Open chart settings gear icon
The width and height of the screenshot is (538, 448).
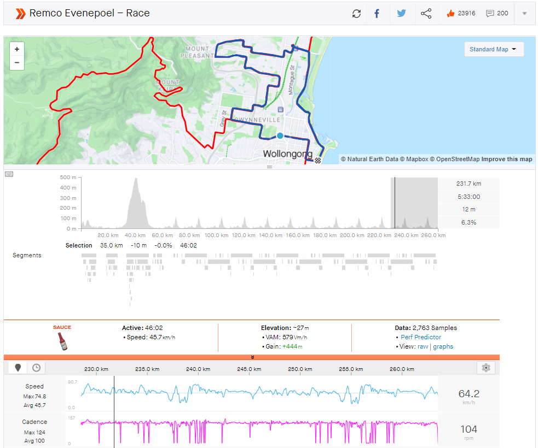tap(485, 368)
